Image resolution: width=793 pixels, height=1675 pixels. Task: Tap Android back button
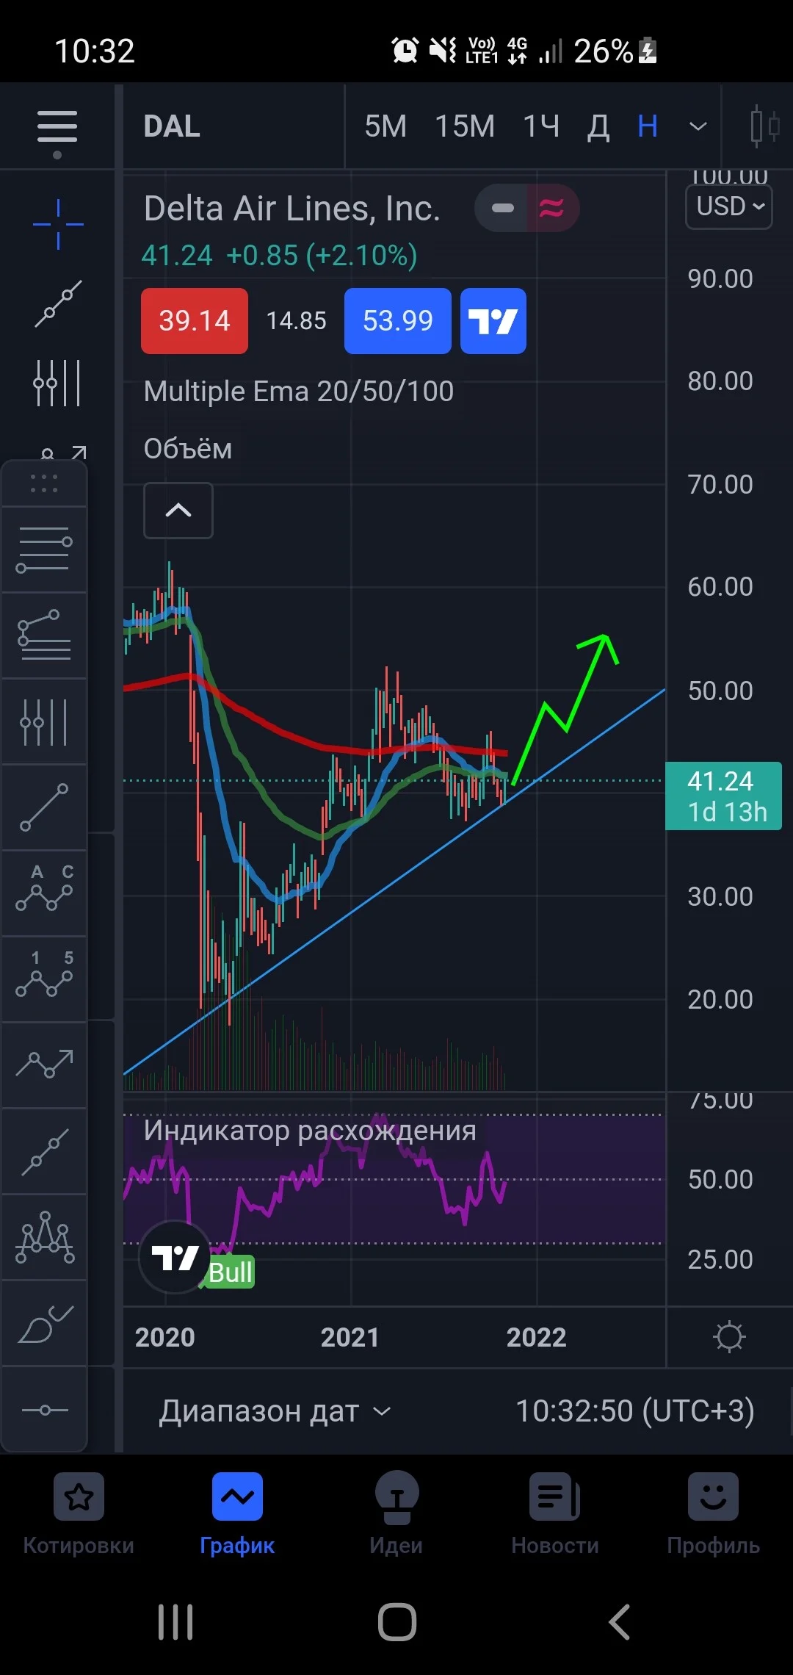click(x=620, y=1621)
